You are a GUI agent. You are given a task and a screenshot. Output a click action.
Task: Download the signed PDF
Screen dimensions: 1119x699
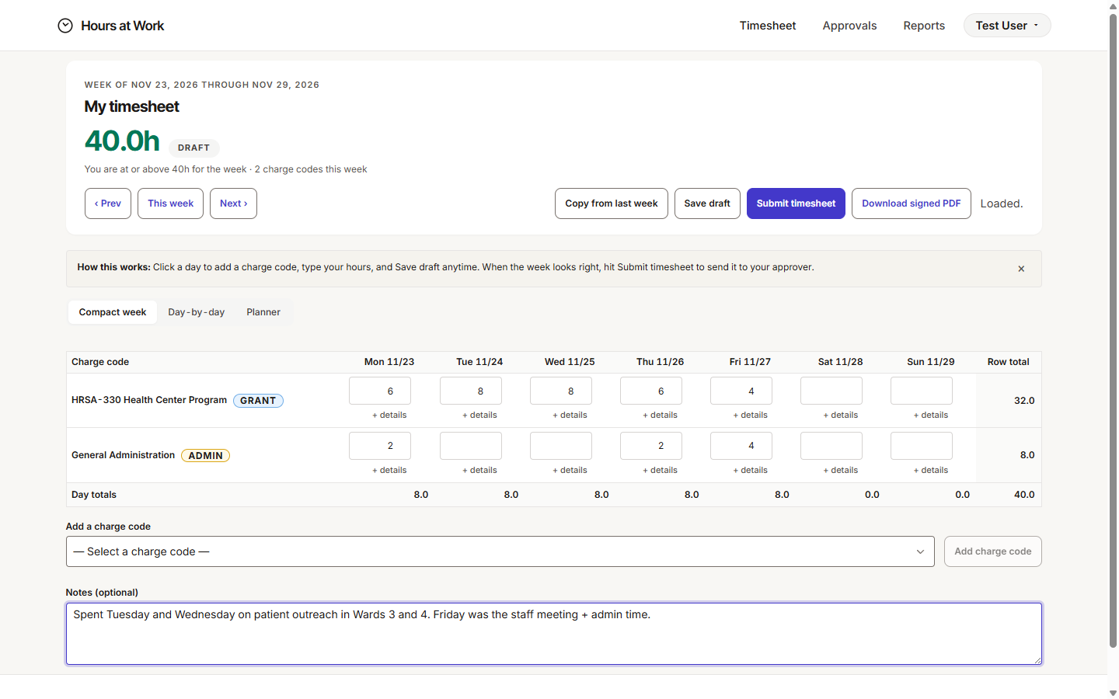tap(912, 203)
